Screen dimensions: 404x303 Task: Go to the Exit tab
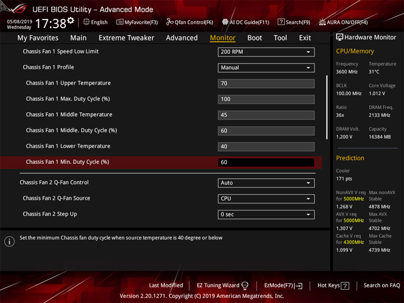point(305,38)
